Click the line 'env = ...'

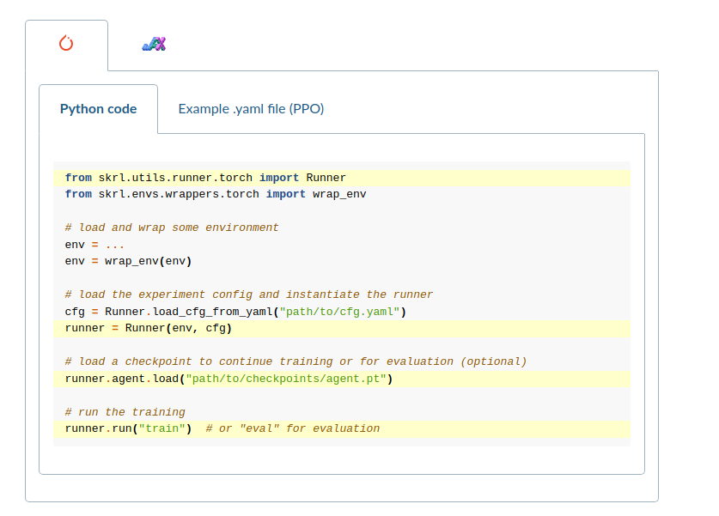coord(94,245)
